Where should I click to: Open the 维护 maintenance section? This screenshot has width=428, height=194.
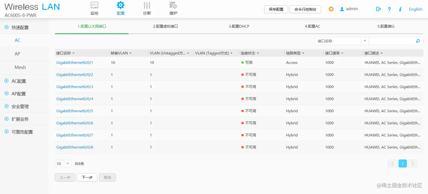tap(173, 8)
